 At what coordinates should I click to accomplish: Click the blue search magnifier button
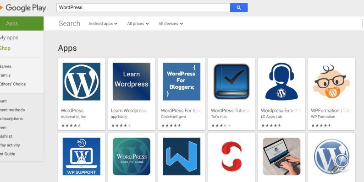tap(239, 8)
